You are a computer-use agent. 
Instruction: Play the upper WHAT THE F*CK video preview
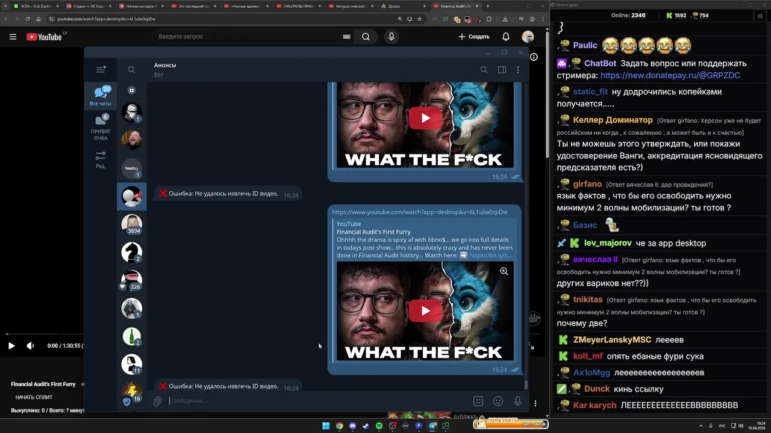tap(425, 118)
